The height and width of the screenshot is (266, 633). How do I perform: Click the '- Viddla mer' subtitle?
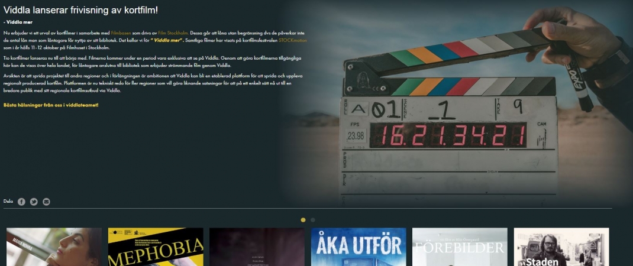(x=18, y=22)
